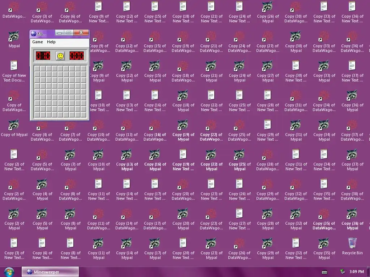Click the yellow smiley face reset button
370x277 pixels.
pos(60,56)
